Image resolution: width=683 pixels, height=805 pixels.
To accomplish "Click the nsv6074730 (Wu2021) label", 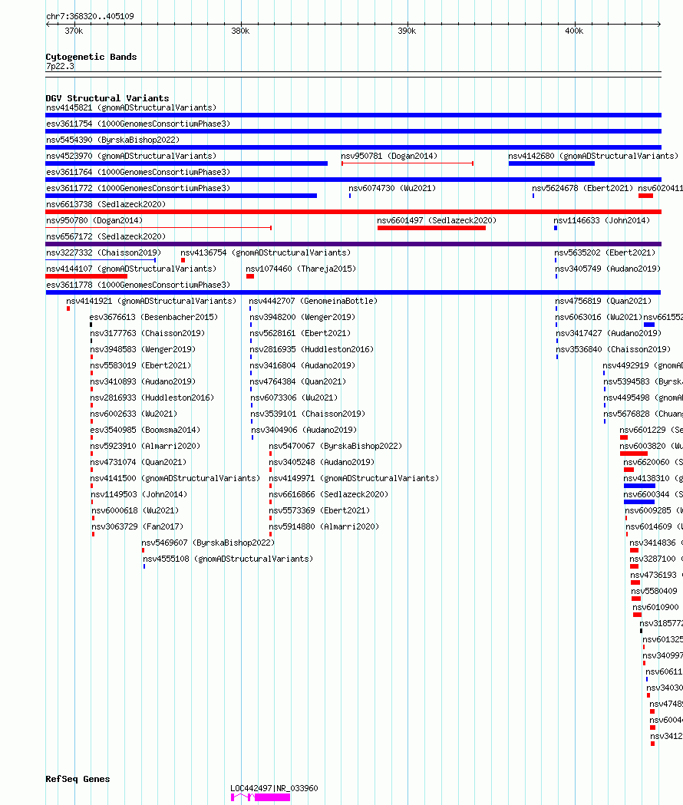I will 392,189.
